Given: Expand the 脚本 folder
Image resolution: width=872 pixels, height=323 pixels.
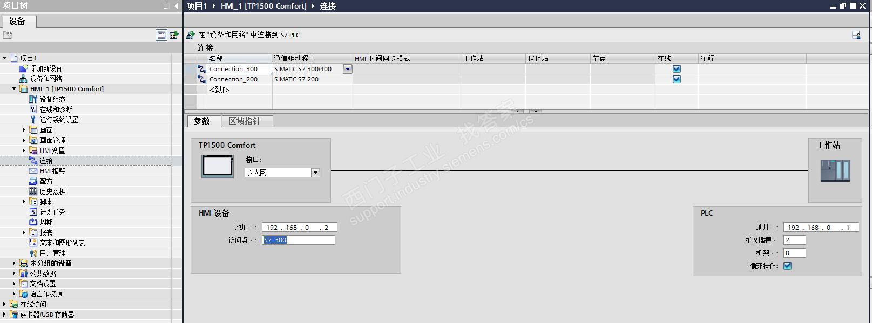Looking at the screenshot, I should coord(24,202).
